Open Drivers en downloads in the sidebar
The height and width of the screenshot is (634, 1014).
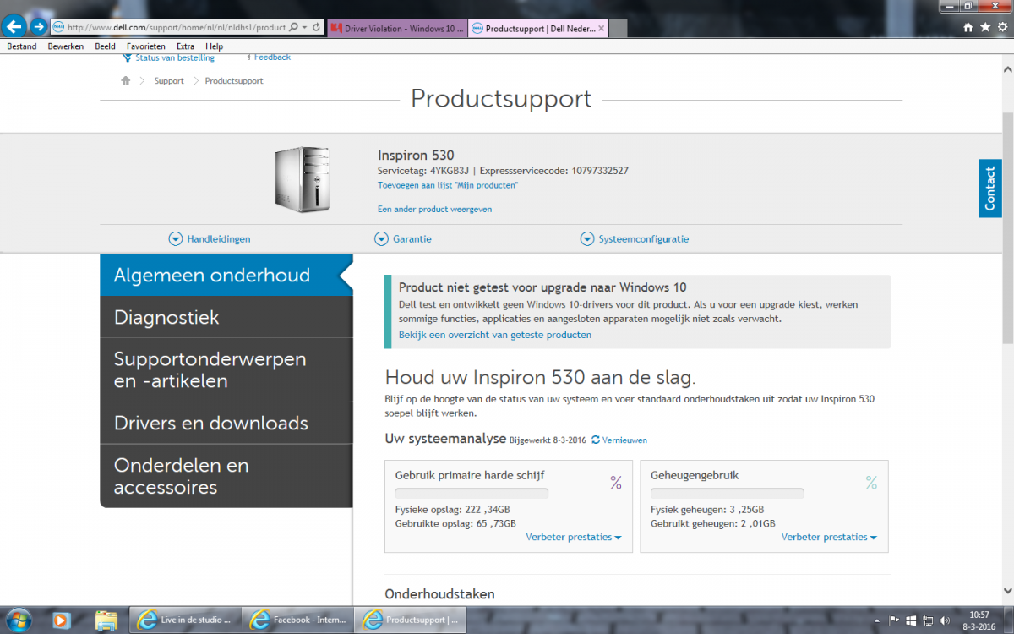(226, 423)
